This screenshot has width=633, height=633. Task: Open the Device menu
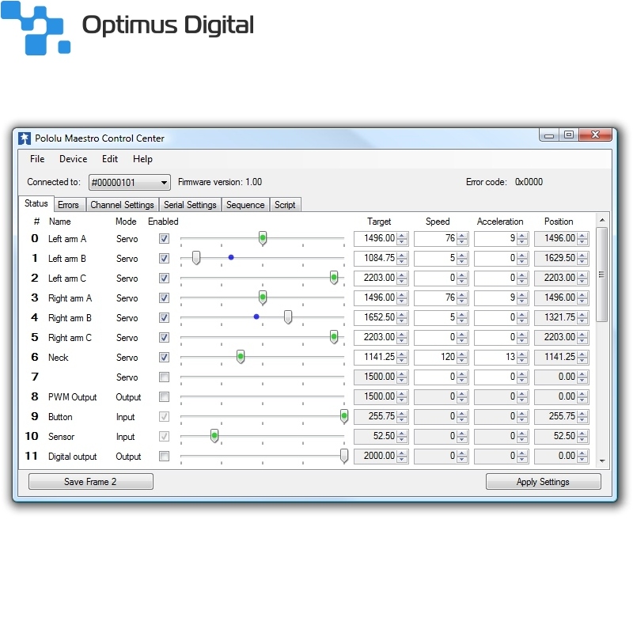(73, 159)
